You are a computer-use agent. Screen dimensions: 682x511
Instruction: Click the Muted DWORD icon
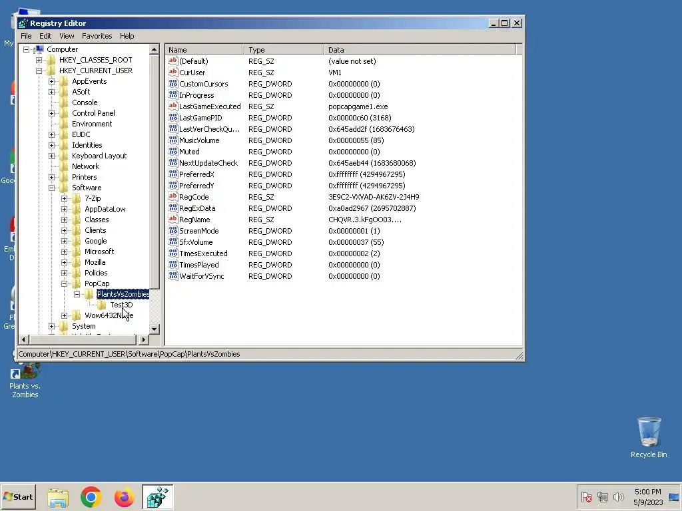(x=172, y=151)
